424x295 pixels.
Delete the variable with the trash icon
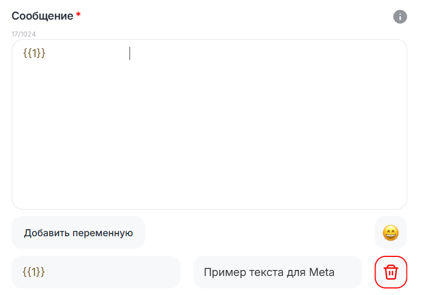391,272
